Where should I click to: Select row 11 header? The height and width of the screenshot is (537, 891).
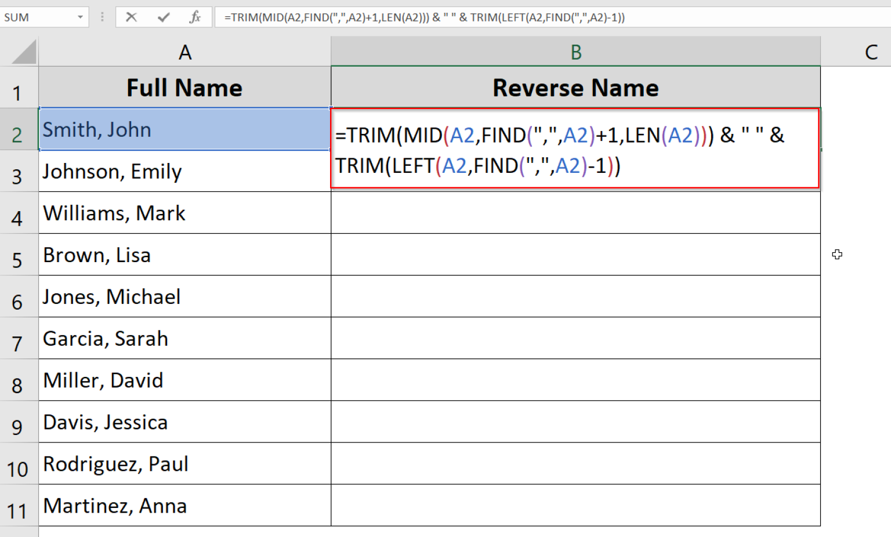click(x=19, y=505)
